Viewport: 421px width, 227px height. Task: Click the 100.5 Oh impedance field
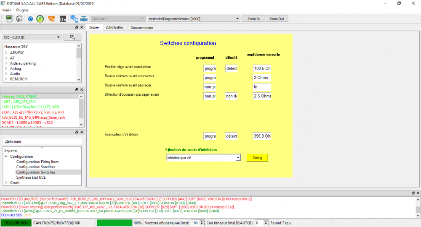262,68
